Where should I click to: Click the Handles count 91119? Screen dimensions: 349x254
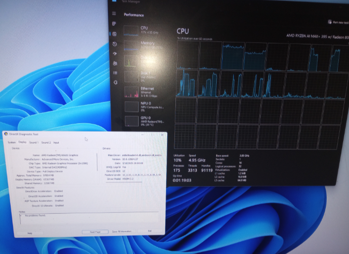click(x=207, y=170)
